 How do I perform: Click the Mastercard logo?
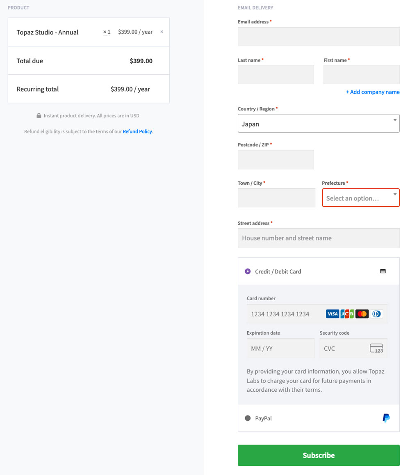pyautogui.click(x=362, y=314)
